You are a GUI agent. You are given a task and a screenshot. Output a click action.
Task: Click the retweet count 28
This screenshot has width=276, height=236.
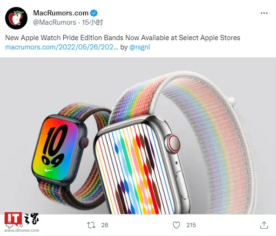105,225
